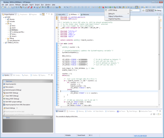This screenshot has width=164, height=138.
Task: Click Clean 'BOD' [Debug] entry
Action: pyautogui.click(x=12, y=96)
